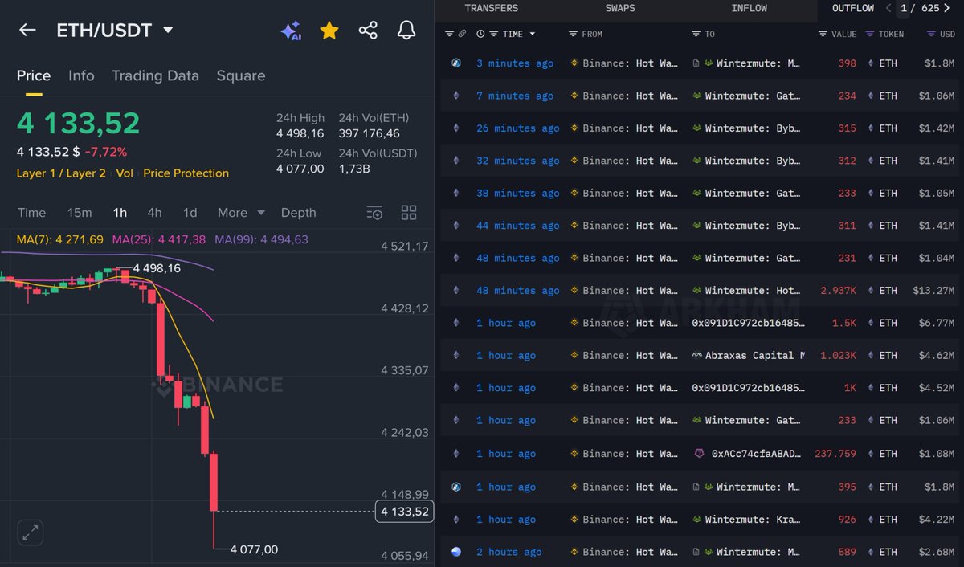
Task: Open the chart indicator settings icon
Action: [374, 212]
